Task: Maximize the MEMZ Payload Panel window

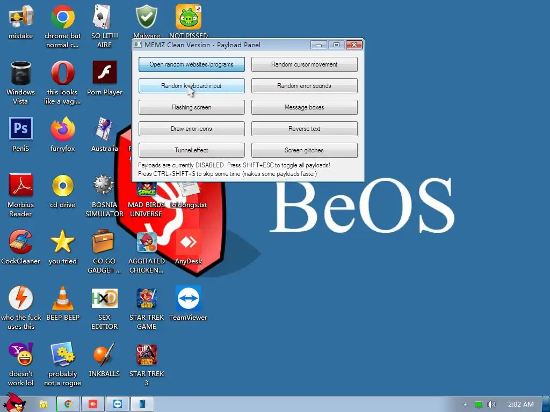Action: click(x=336, y=45)
